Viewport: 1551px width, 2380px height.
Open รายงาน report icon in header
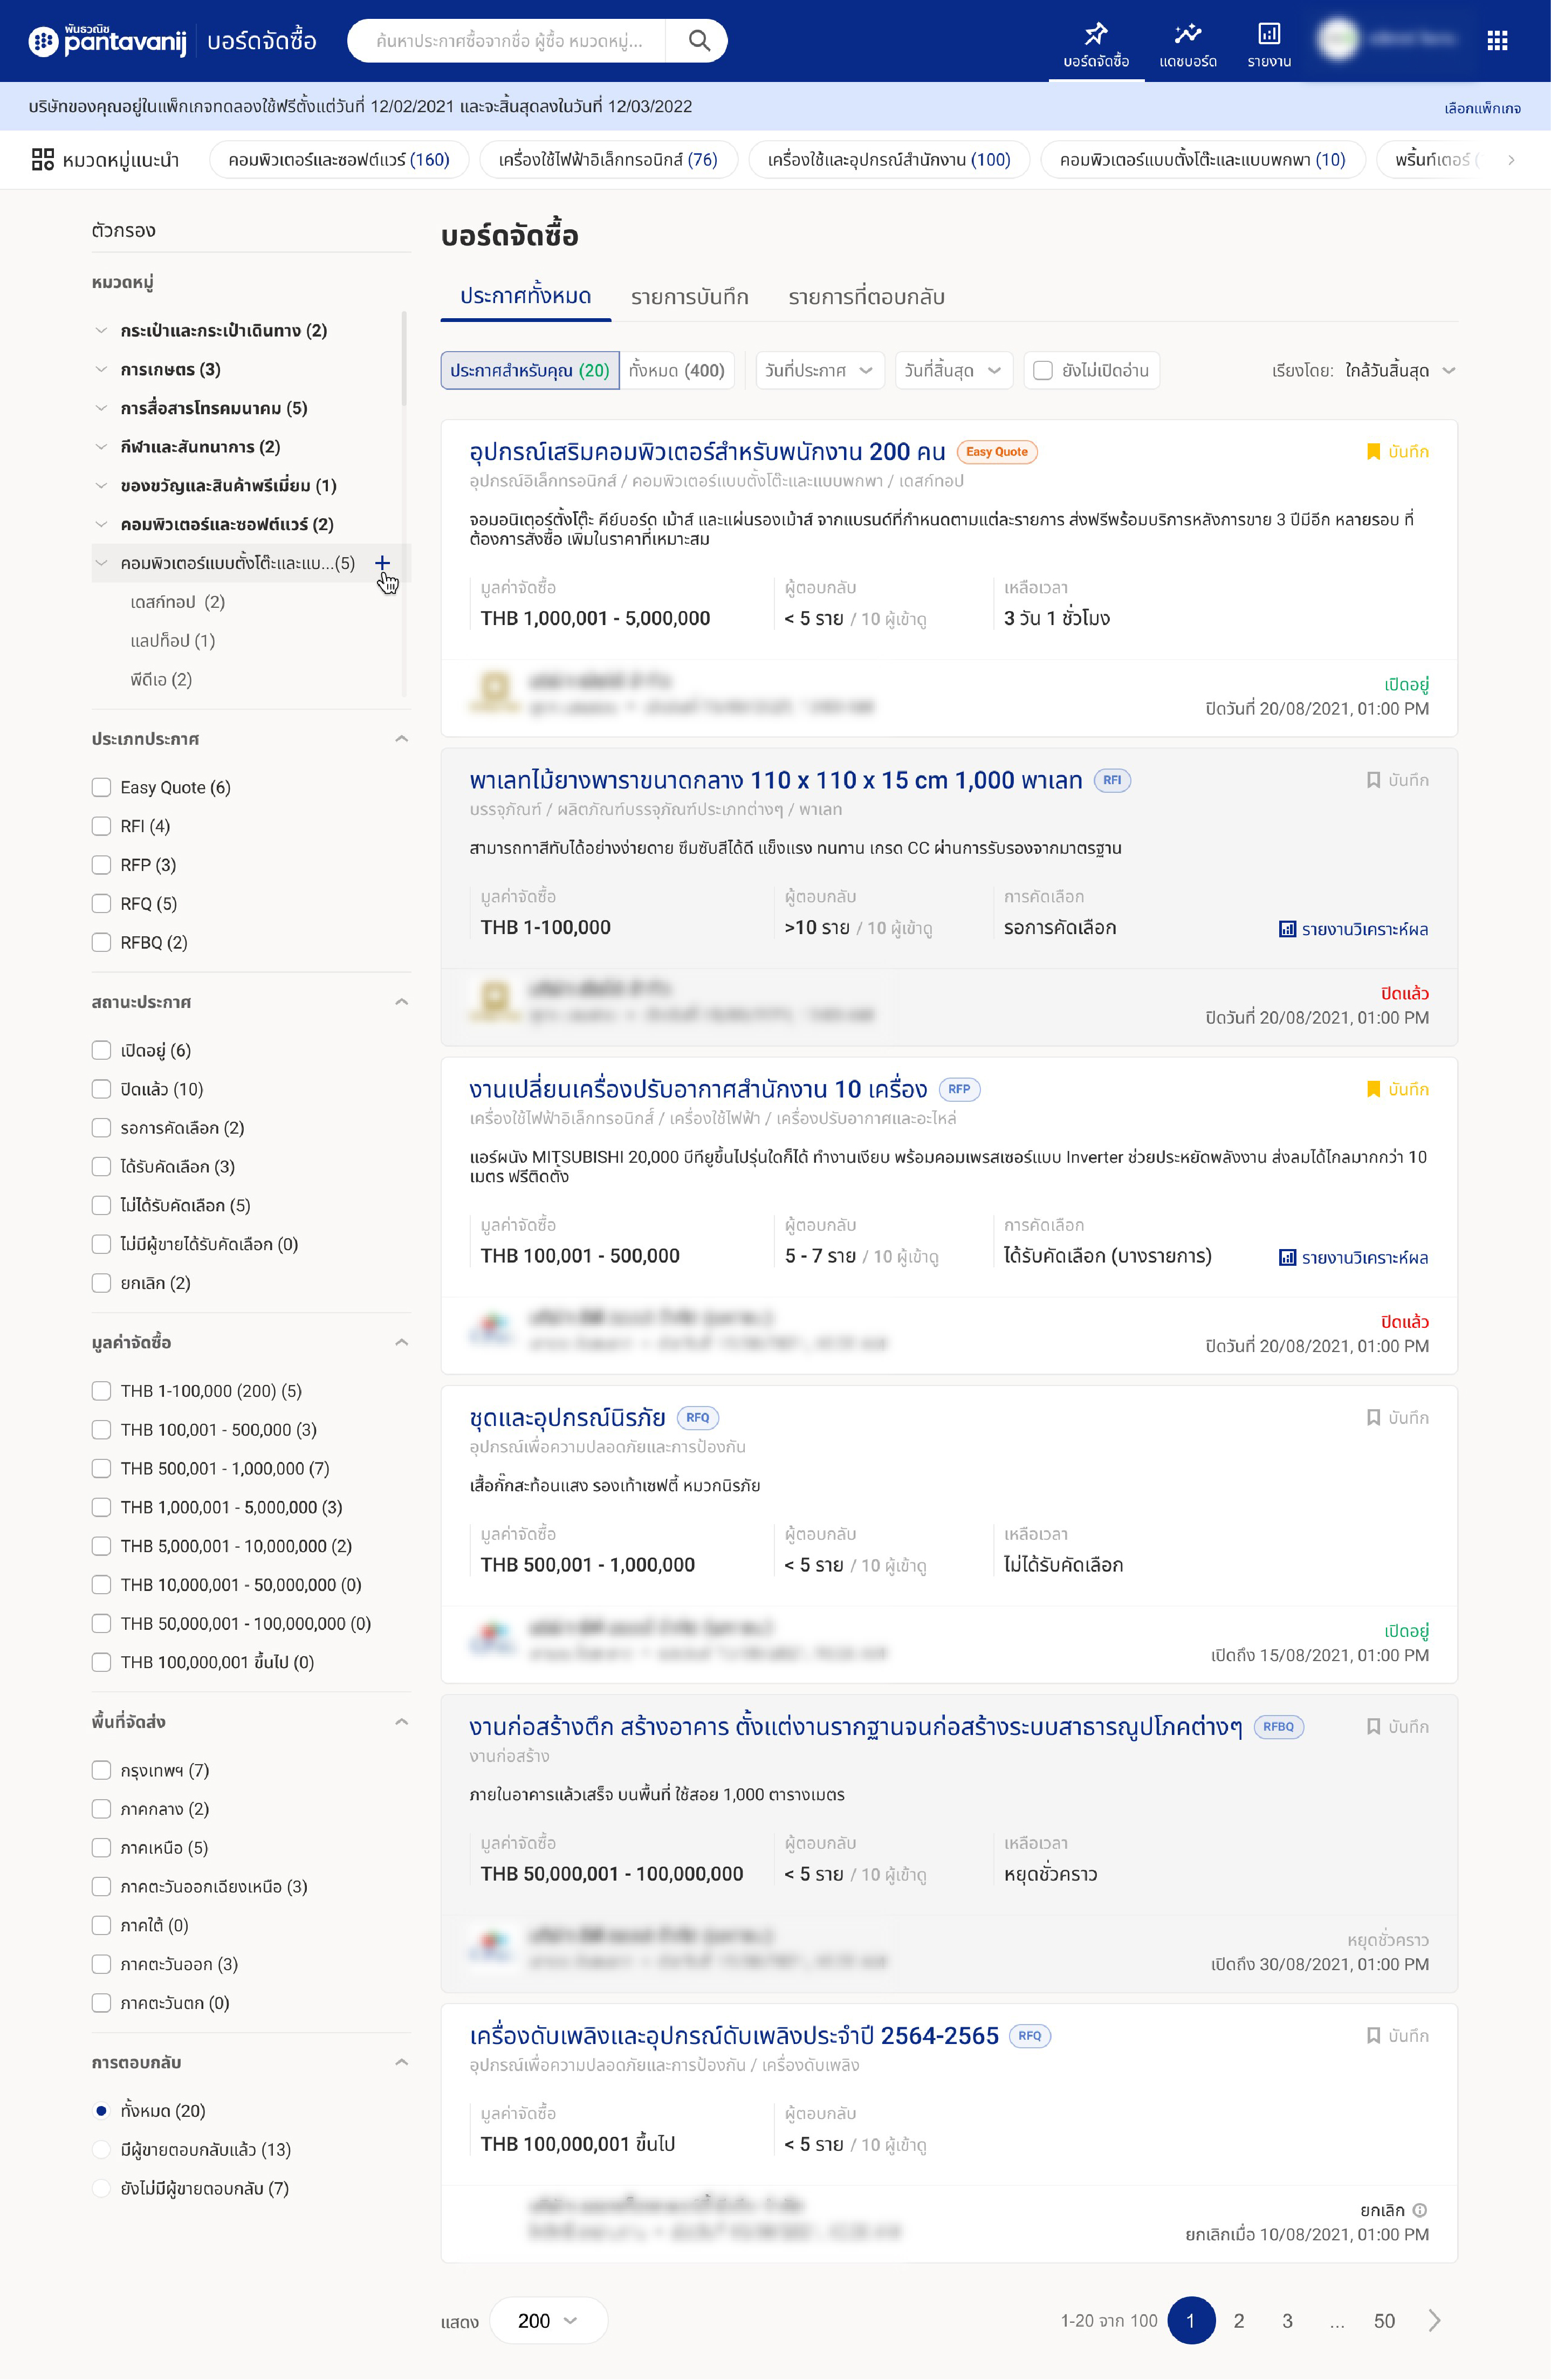point(1268,34)
